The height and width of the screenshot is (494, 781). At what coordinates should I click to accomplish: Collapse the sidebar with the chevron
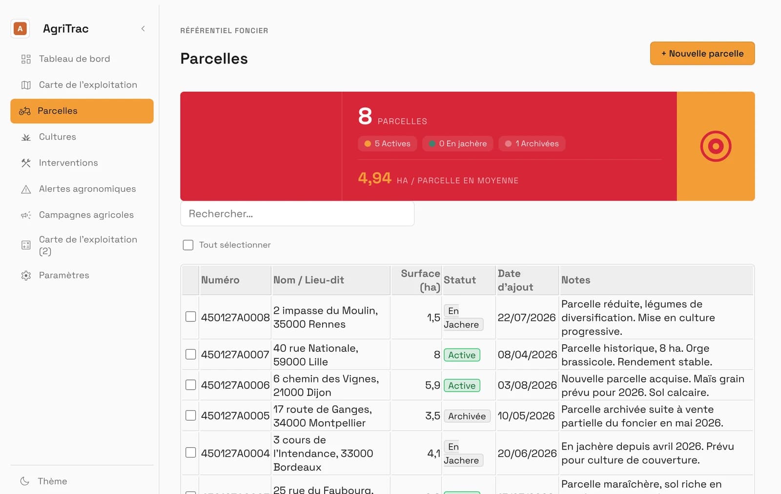143,29
